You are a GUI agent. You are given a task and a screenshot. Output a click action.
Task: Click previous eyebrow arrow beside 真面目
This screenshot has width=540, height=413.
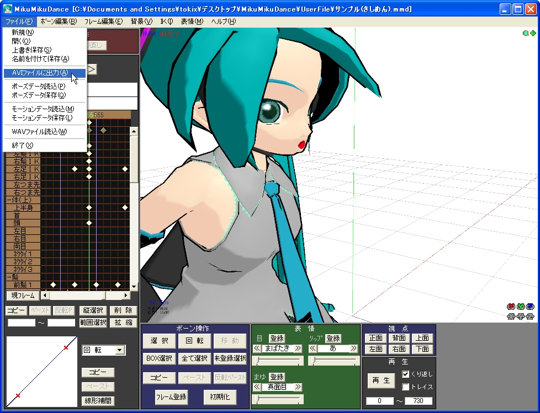click(x=257, y=387)
